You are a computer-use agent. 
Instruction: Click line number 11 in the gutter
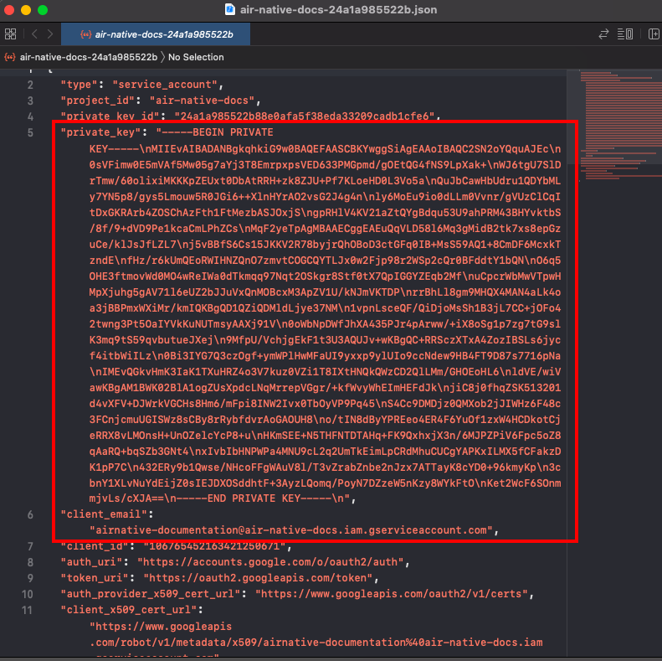(28, 610)
